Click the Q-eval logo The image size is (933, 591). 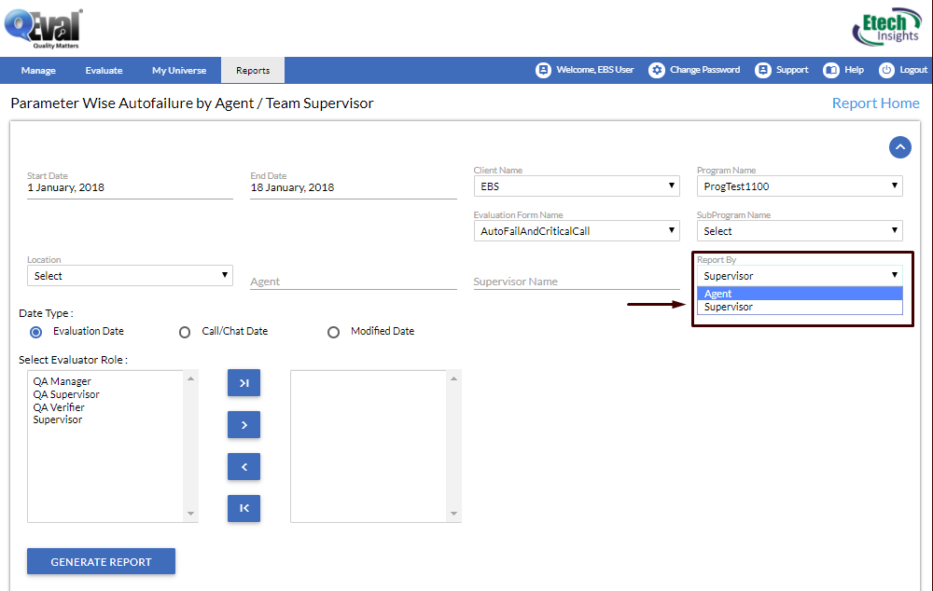coord(43,28)
